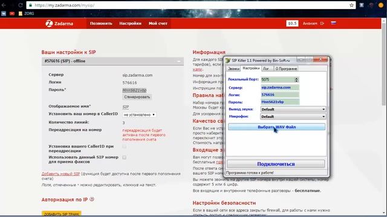387x217 pixels.
Task: Click the Сгенерировать password button
Action: click(137, 97)
